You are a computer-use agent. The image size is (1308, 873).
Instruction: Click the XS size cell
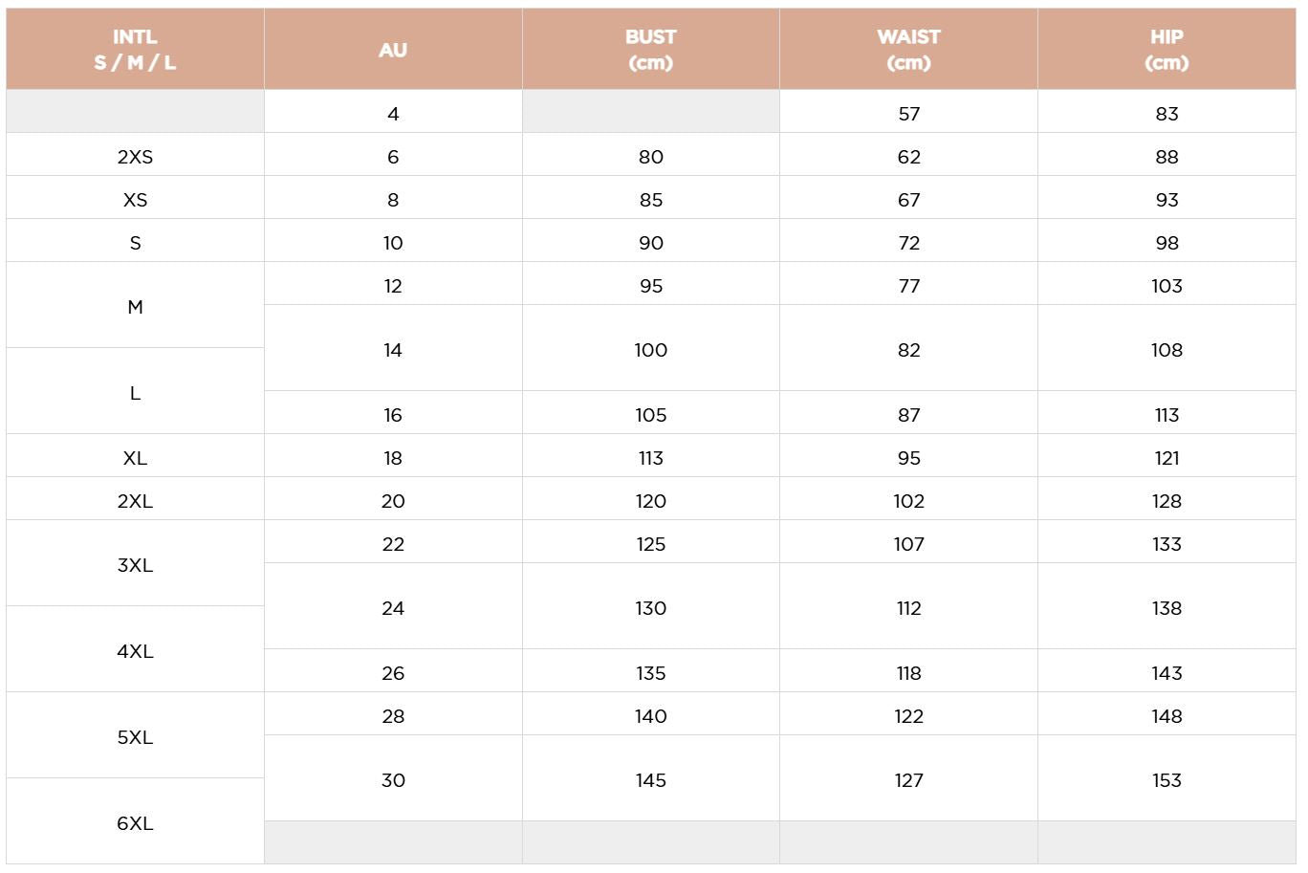135,200
